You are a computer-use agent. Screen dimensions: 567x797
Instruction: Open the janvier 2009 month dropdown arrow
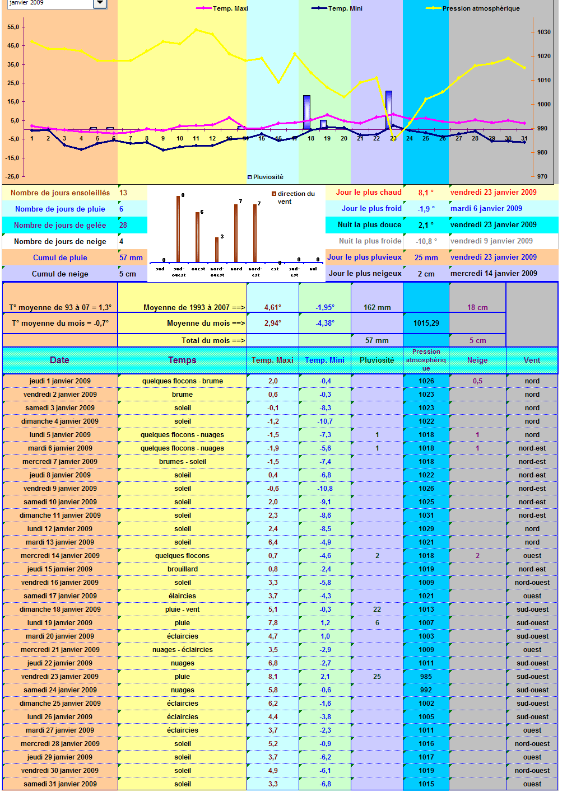tap(100, 3)
